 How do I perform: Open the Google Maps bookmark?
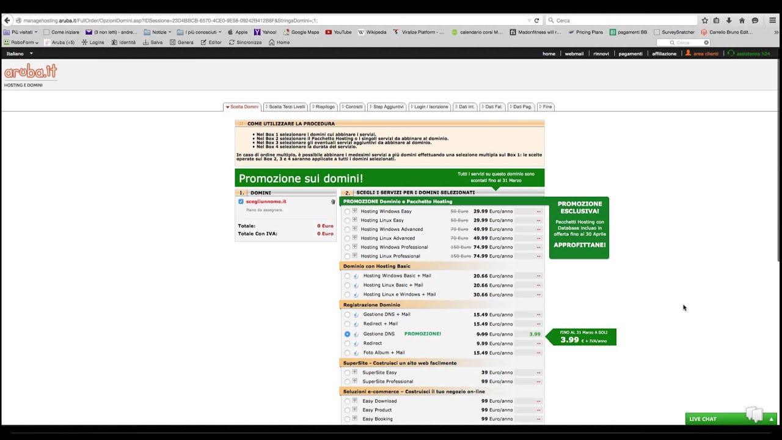pos(301,32)
